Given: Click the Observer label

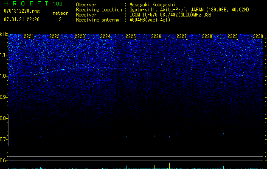Looking at the screenshot, I should click(86, 5).
